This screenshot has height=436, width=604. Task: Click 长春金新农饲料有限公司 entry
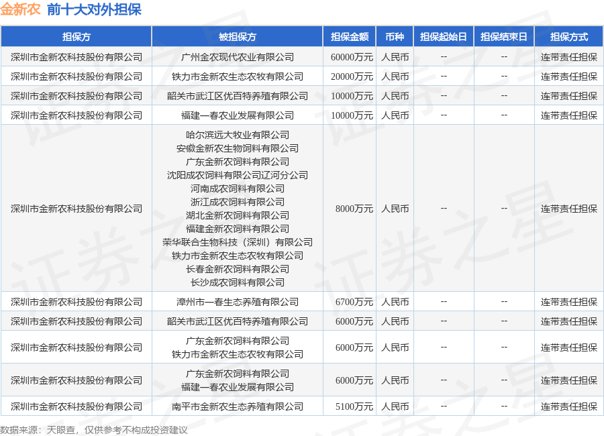click(238, 269)
